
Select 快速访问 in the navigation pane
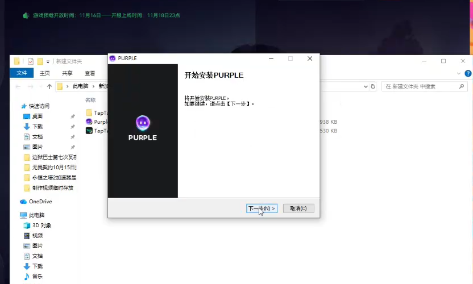tap(39, 106)
